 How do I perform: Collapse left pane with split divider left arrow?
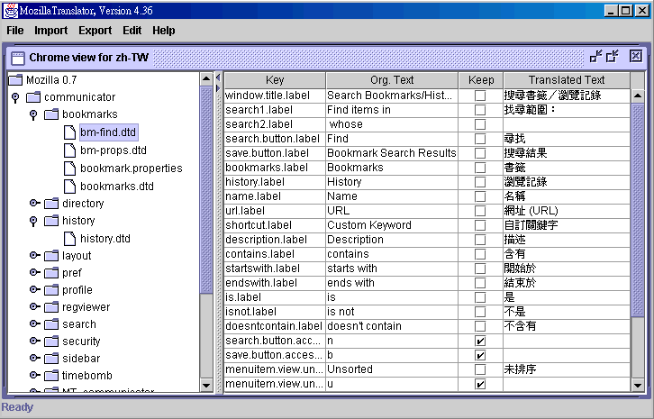pyautogui.click(x=218, y=77)
